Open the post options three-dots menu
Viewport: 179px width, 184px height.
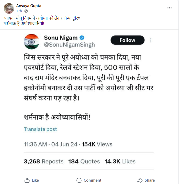(x=170, y=8)
